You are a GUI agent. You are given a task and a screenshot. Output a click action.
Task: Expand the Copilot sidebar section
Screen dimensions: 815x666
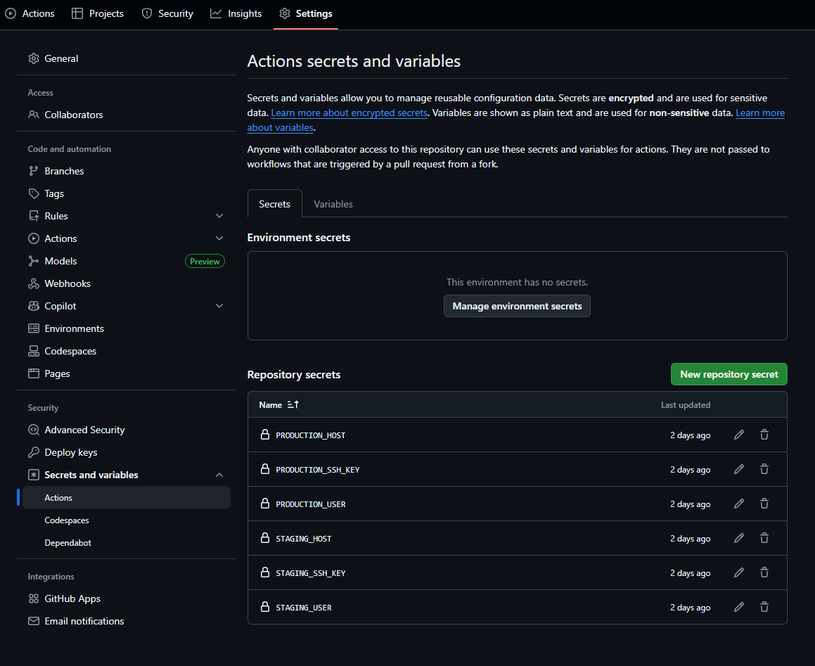tap(219, 306)
